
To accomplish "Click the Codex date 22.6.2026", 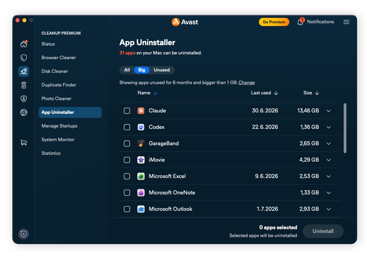I will pos(265,127).
